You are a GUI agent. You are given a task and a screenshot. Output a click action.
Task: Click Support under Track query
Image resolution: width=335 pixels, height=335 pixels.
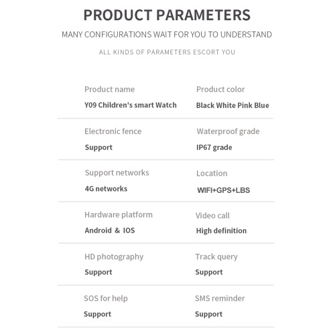209,272
